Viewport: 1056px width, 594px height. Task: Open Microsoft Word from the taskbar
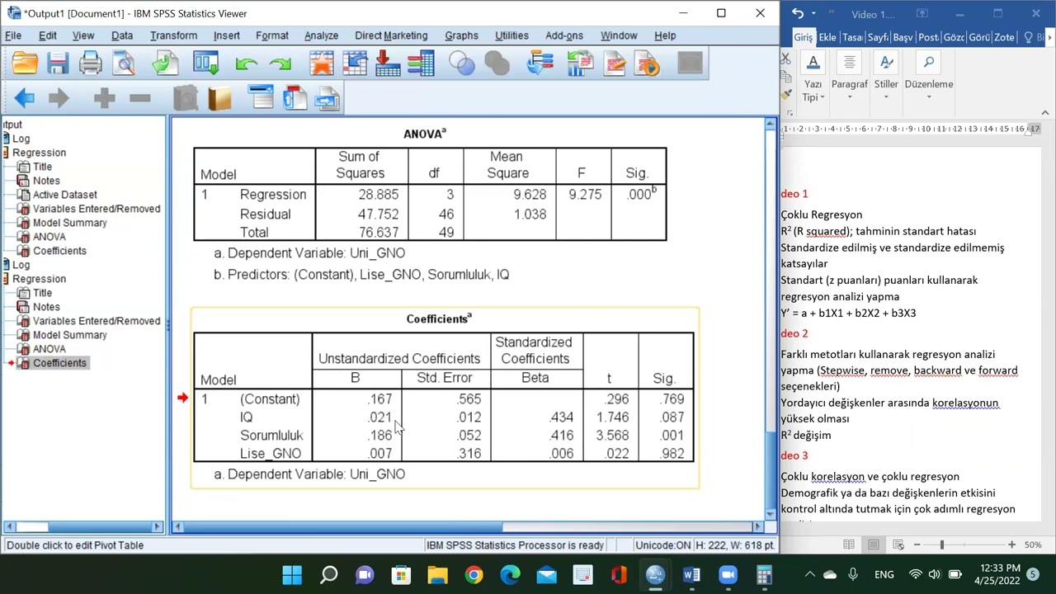691,574
